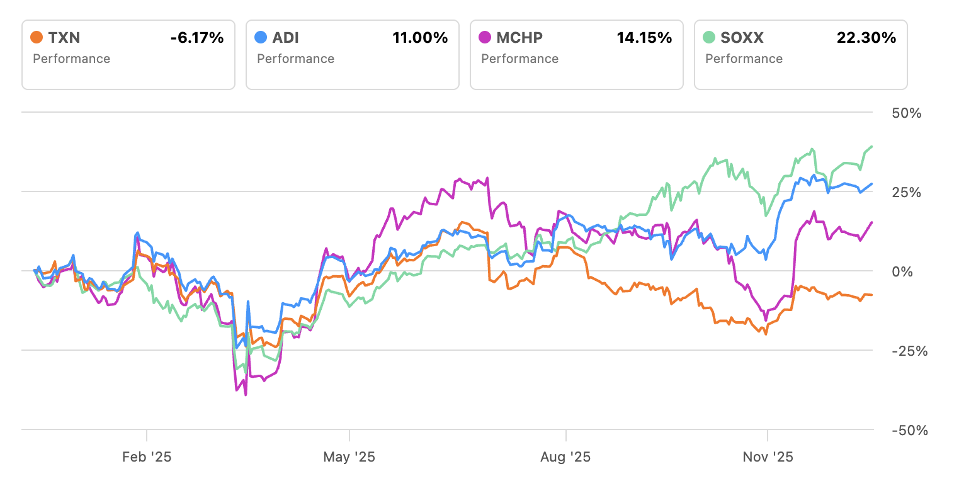Image resolution: width=976 pixels, height=500 pixels.
Task: Click MCHP's 14.15% performance value
Action: point(644,38)
